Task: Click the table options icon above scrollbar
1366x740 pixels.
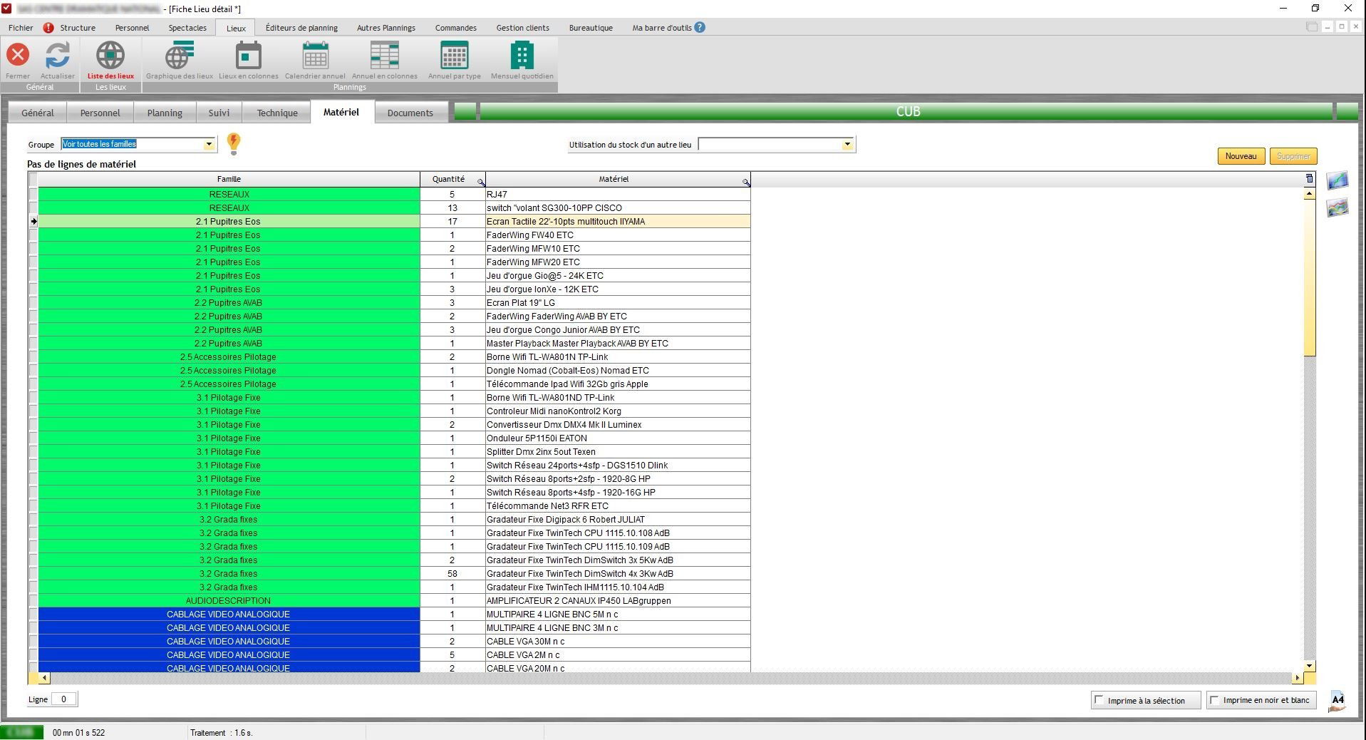Action: coord(1309,179)
